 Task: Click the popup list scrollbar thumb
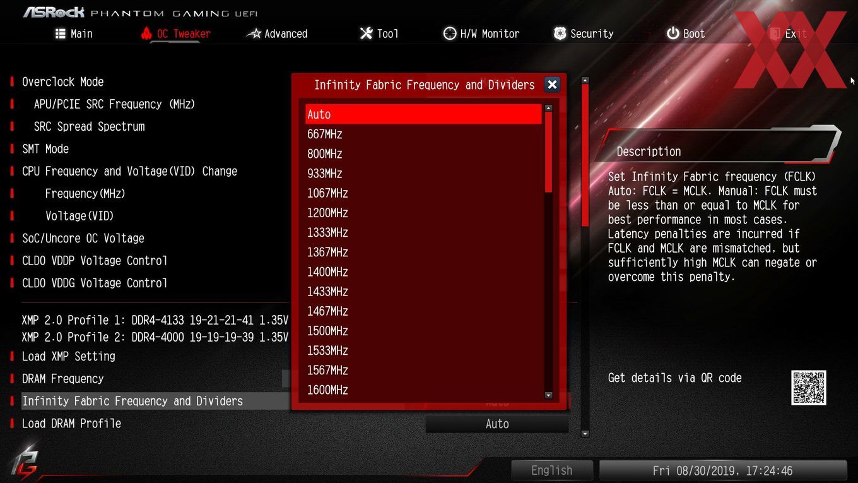point(548,152)
